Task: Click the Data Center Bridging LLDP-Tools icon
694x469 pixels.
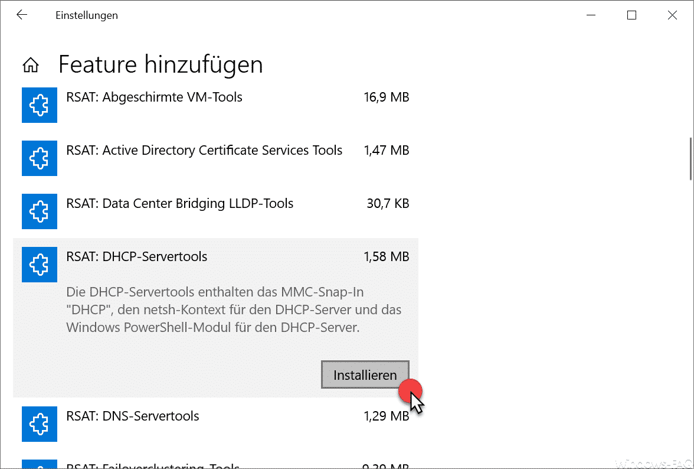Action: click(x=40, y=211)
